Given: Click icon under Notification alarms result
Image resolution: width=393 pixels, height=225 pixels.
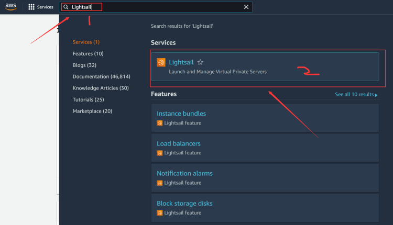Looking at the screenshot, I should [160, 183].
